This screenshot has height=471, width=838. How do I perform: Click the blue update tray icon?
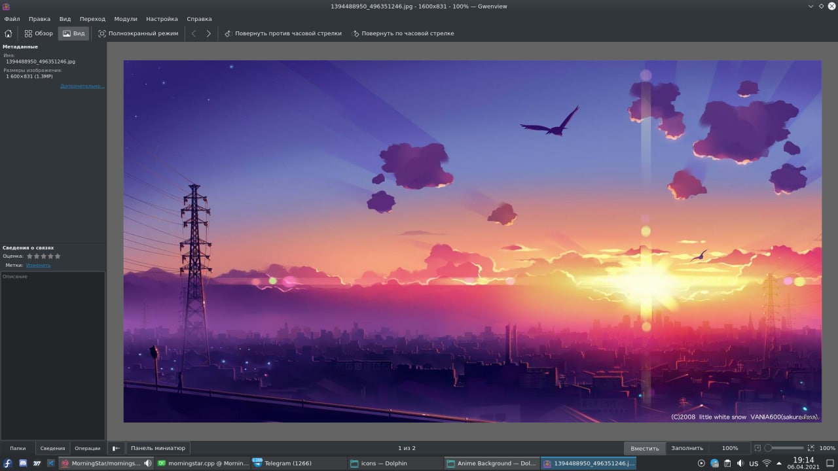point(714,463)
